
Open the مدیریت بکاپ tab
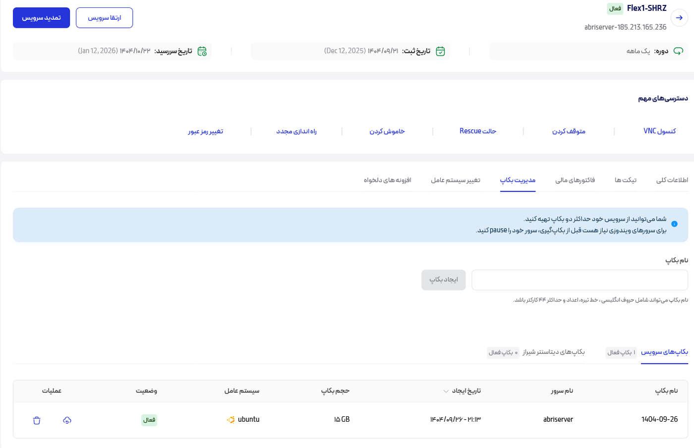pyautogui.click(x=518, y=180)
